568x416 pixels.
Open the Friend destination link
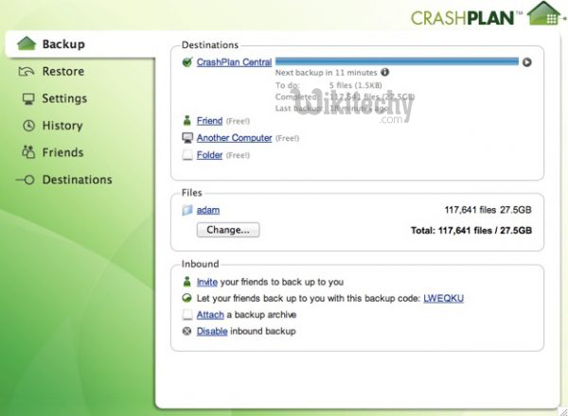pos(209,121)
